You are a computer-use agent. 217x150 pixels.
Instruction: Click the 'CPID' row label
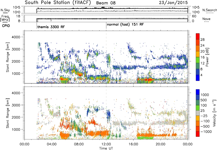6,26
